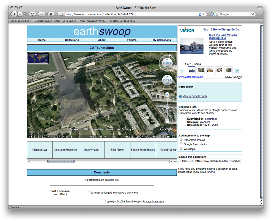
Task: Click the N north marker on compass ring
Action: coord(170,56)
